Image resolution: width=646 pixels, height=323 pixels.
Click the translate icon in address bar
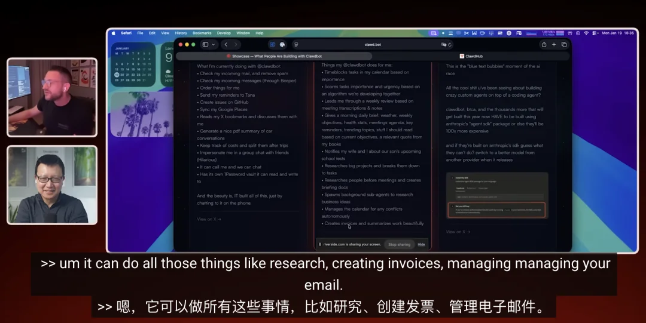pyautogui.click(x=443, y=44)
